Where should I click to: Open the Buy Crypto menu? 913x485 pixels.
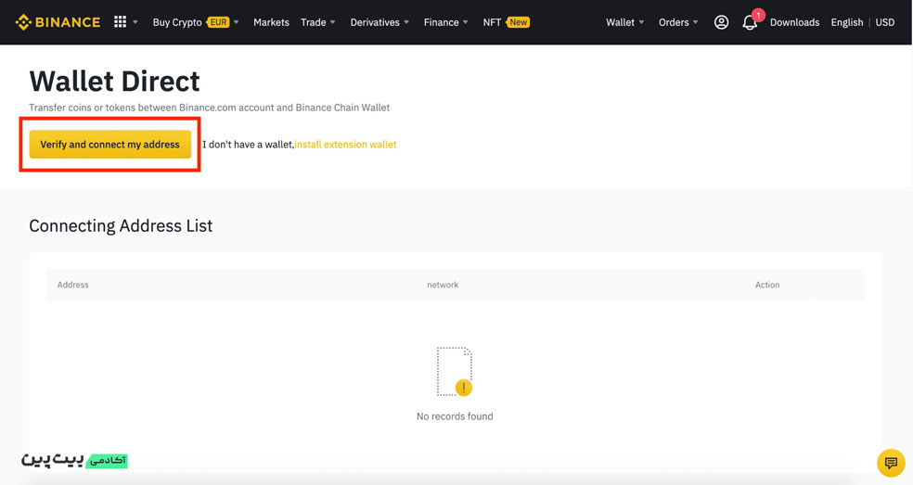click(x=177, y=22)
